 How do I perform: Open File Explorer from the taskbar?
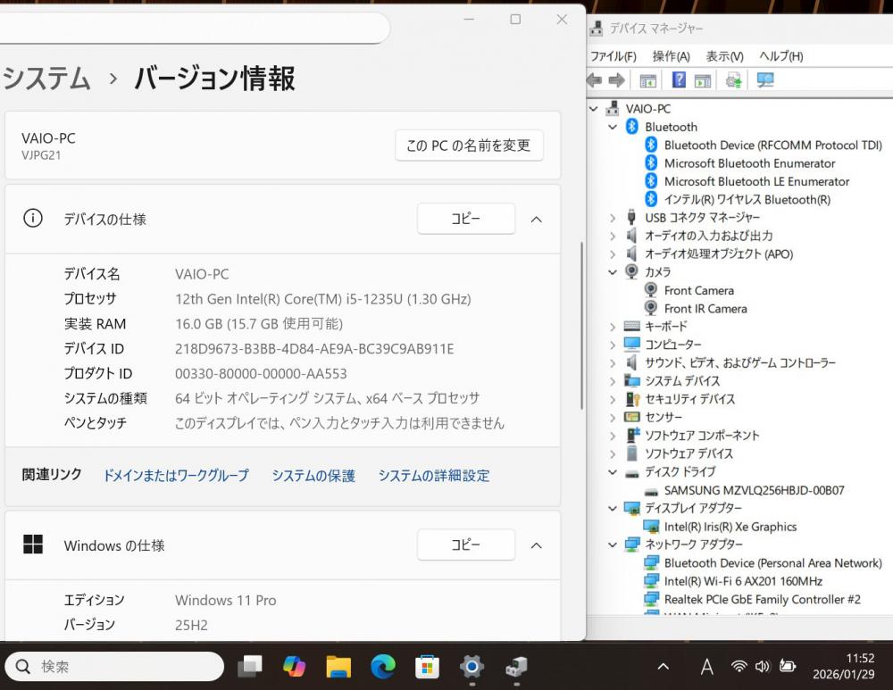pos(338,666)
